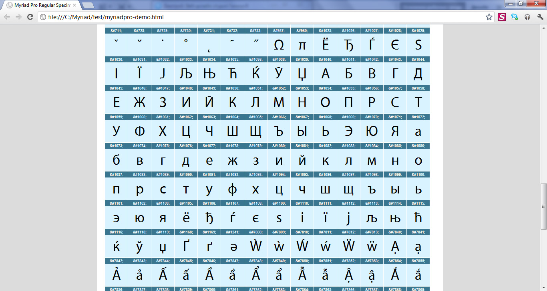547x291 pixels.
Task: Click the forward navigation arrow
Action: point(18,17)
